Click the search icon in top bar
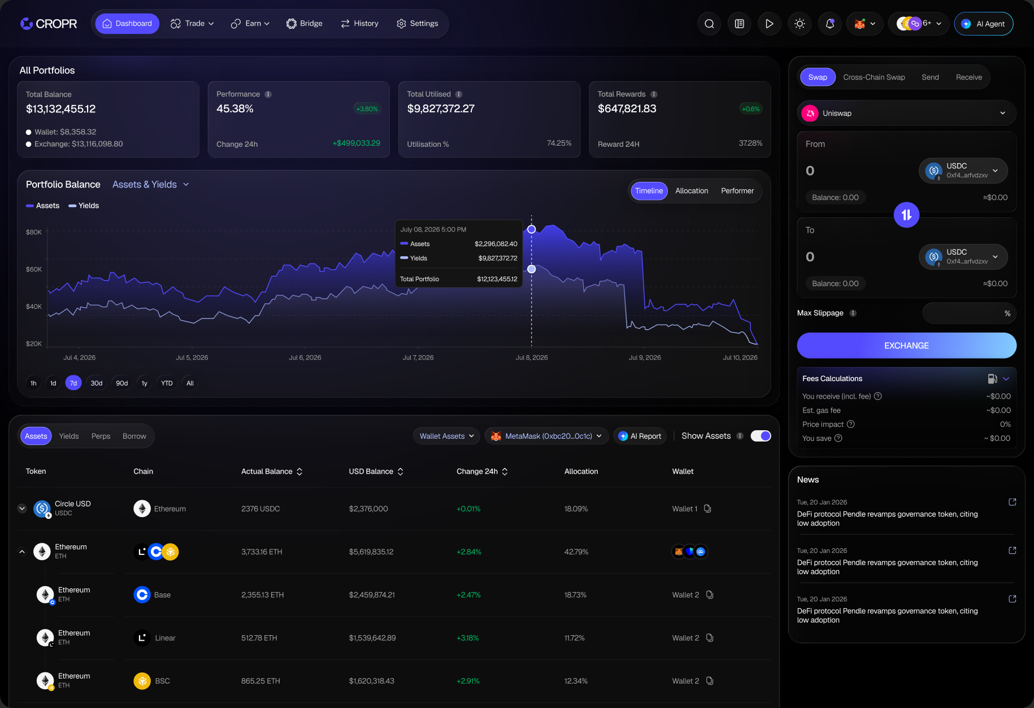The height and width of the screenshot is (708, 1034). tap(709, 24)
